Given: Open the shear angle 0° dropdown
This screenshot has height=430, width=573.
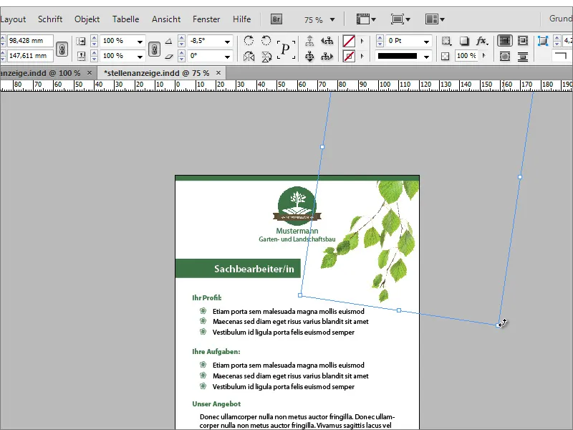Looking at the screenshot, I should pos(228,57).
